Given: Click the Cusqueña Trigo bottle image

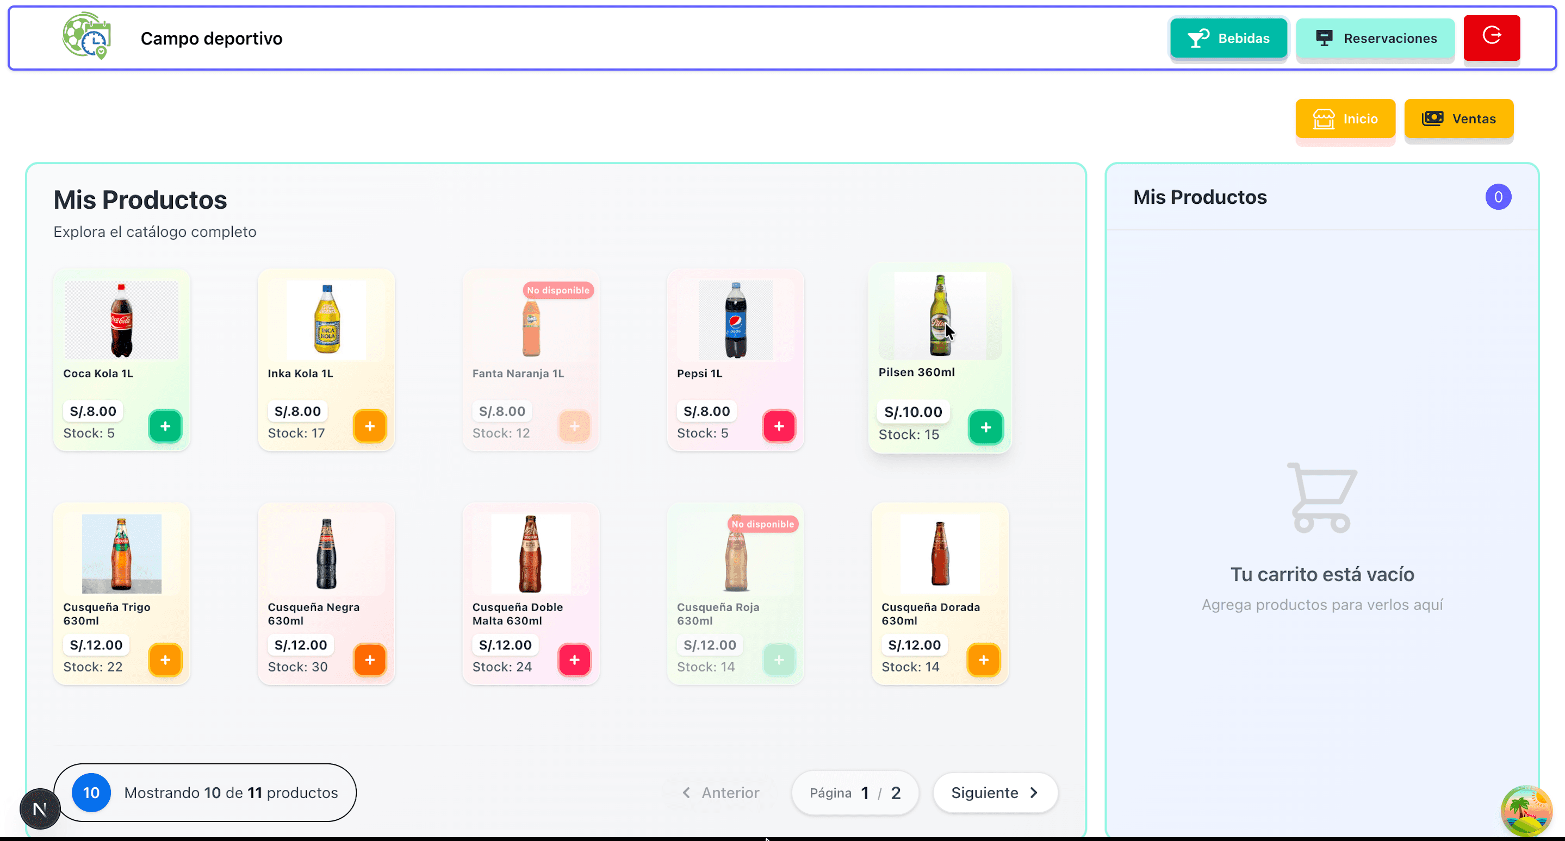Looking at the screenshot, I should 121,554.
